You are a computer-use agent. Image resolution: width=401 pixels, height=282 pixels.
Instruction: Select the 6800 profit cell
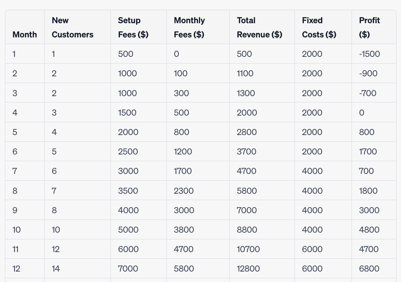(369, 269)
